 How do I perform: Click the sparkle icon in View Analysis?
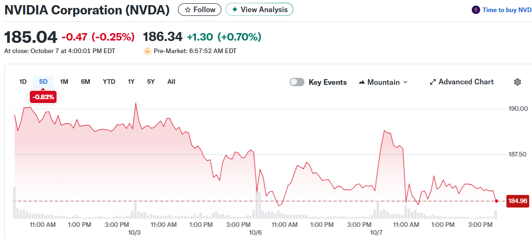(x=234, y=10)
